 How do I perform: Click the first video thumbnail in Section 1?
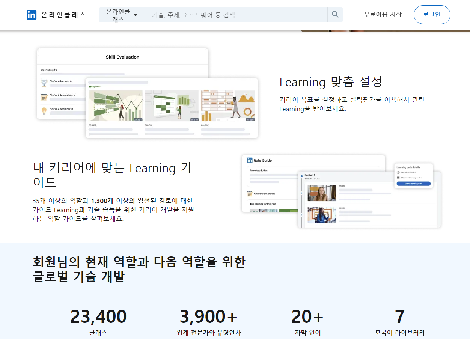(322, 193)
